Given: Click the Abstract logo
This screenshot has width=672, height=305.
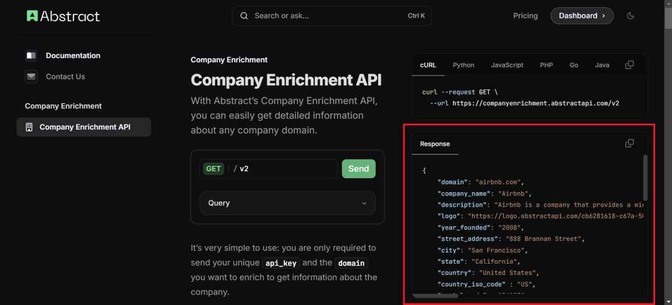Looking at the screenshot, I should pos(63,16).
